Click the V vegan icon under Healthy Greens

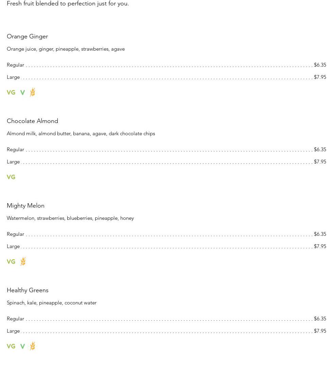pyautogui.click(x=22, y=346)
